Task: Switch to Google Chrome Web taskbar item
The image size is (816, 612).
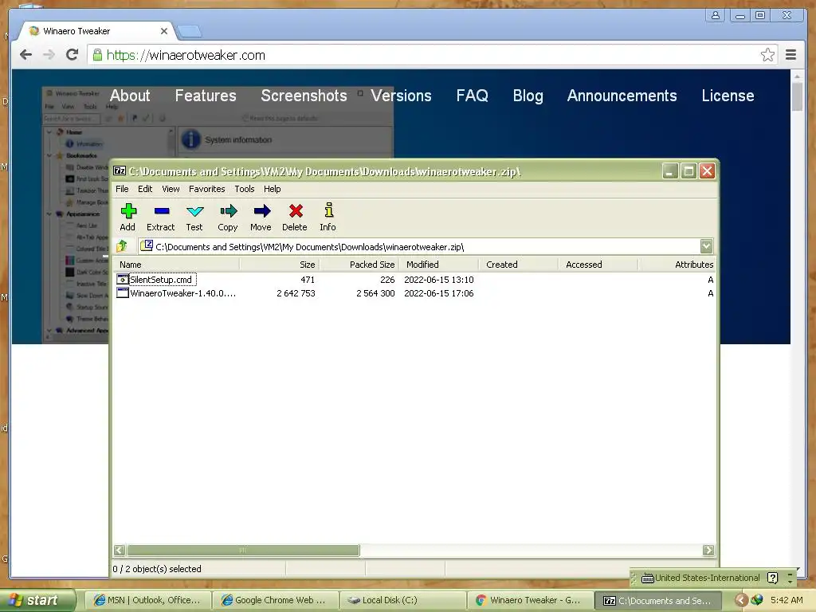Action: pyautogui.click(x=275, y=600)
